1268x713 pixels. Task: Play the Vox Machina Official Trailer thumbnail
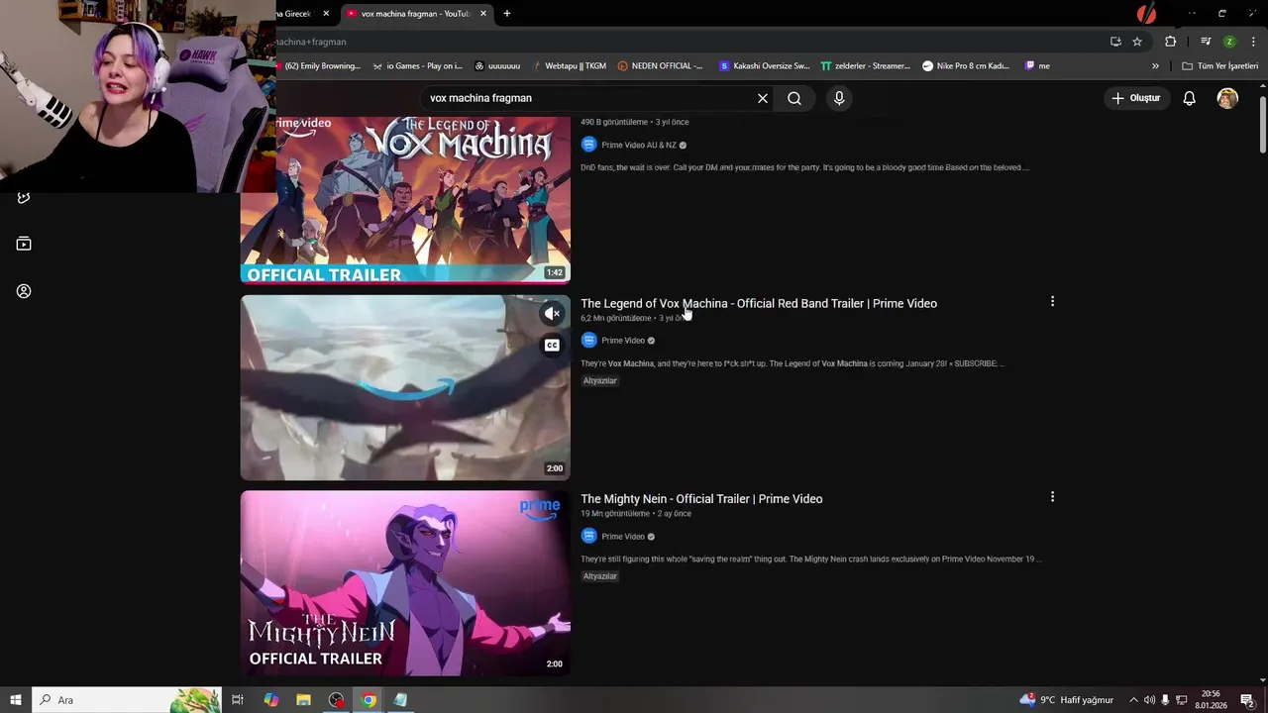405,200
